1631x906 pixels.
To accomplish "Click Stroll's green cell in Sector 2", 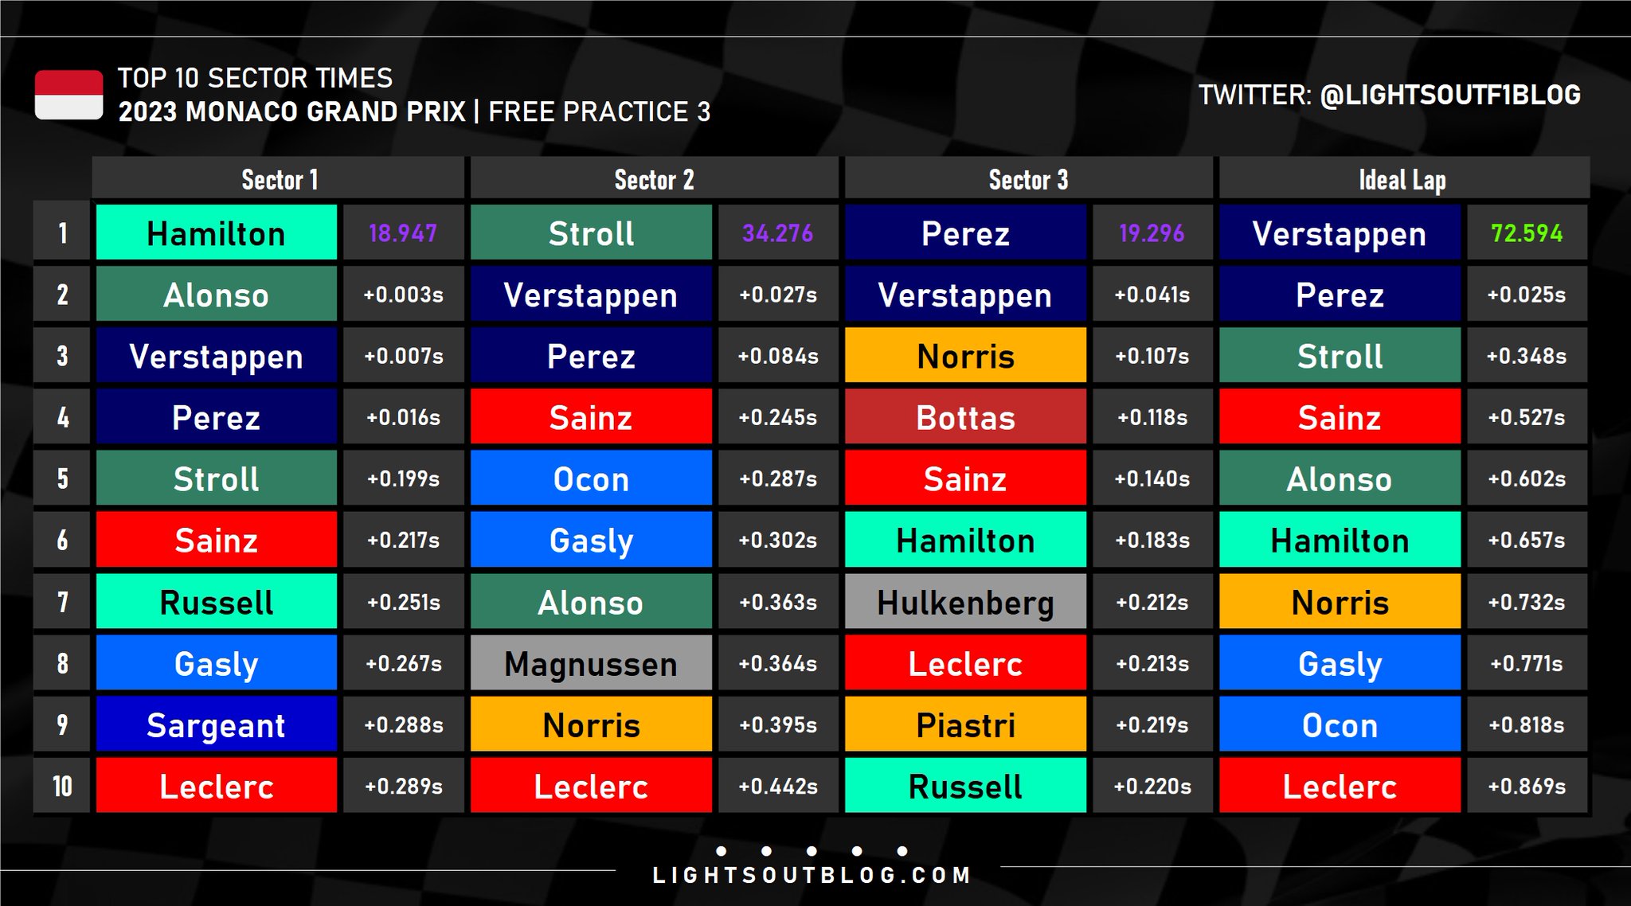I will pyautogui.click(x=591, y=232).
